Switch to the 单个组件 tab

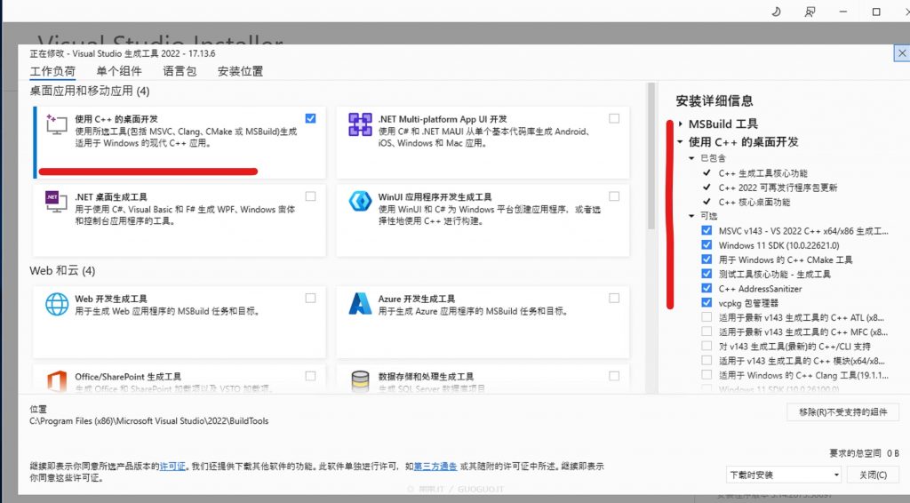(119, 71)
